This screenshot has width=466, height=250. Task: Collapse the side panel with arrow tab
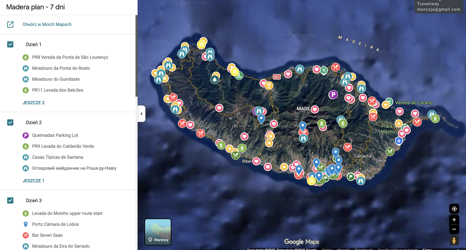142,114
